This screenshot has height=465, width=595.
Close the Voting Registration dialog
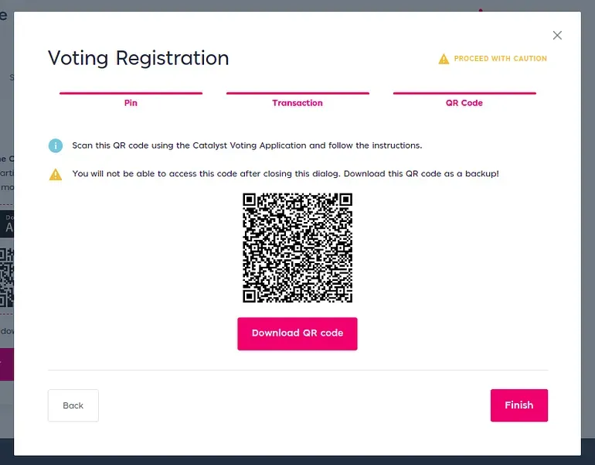(557, 36)
